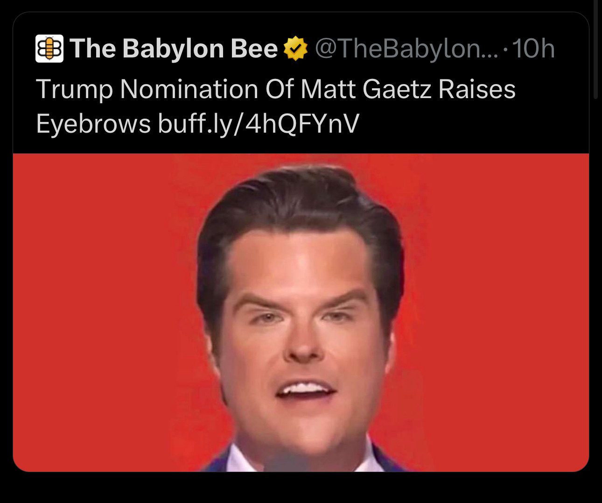Click the red area right of the portrait
This screenshot has height=503, width=602.
tap(495, 313)
